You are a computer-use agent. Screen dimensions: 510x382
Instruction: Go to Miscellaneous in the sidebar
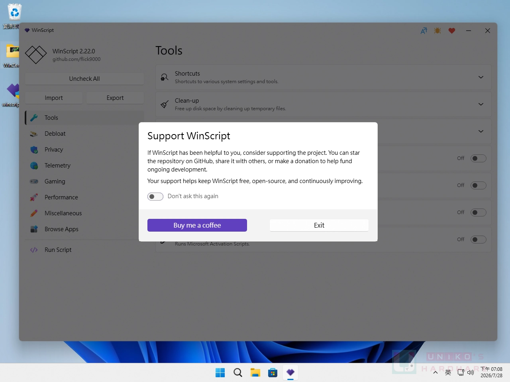coord(84,213)
